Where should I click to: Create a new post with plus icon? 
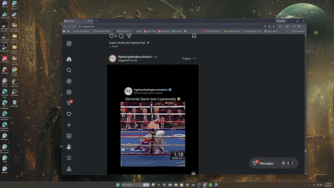point(69,125)
